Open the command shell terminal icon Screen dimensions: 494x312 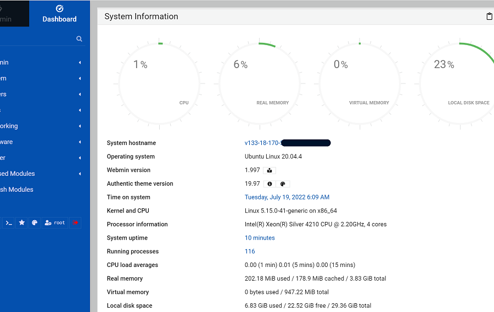8,222
